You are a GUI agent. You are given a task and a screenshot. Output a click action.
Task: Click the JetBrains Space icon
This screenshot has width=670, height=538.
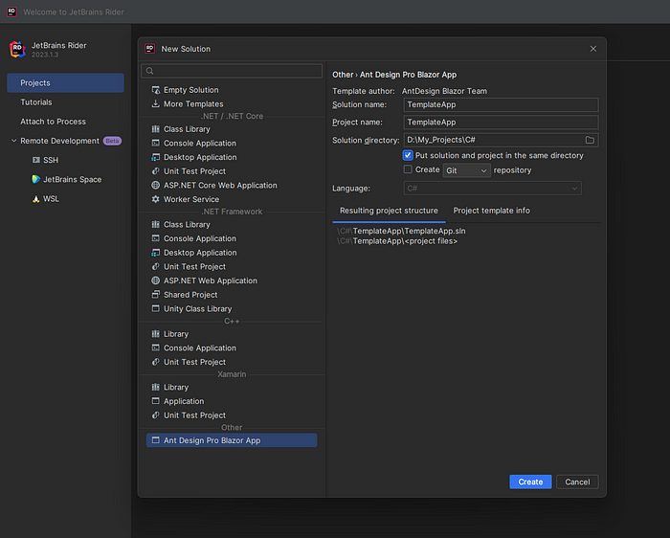click(x=36, y=179)
